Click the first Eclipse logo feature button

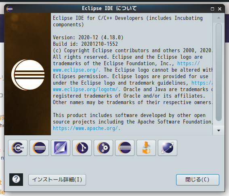[x=39, y=148]
